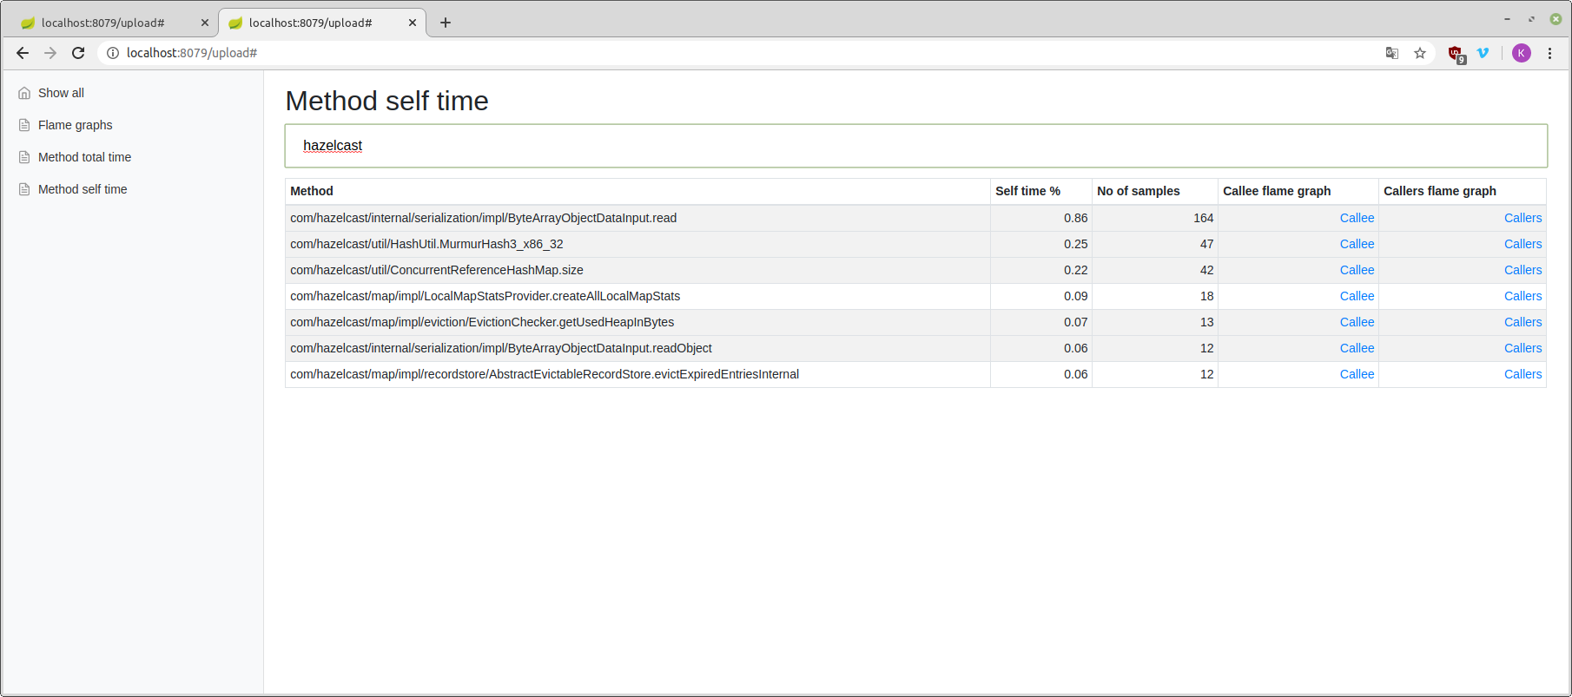Click the Method self time page heading
Image resolution: width=1572 pixels, height=697 pixels.
pyautogui.click(x=386, y=101)
